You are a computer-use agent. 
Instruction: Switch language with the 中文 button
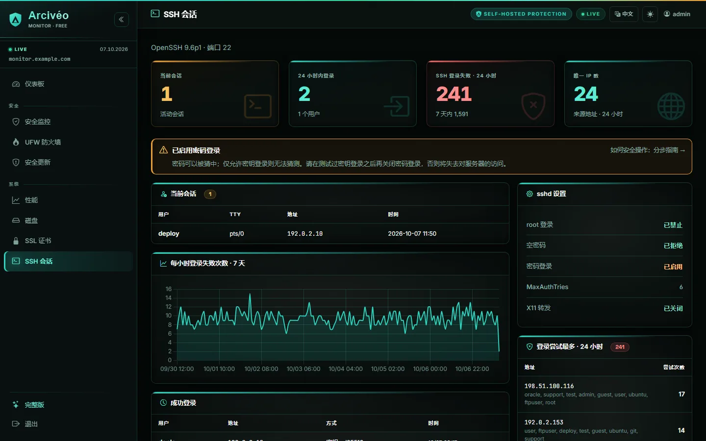[624, 14]
